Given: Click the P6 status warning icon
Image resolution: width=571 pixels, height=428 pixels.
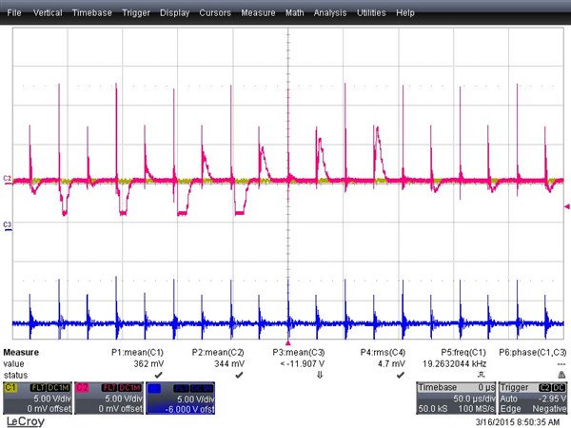Looking at the screenshot, I should click(x=561, y=375).
